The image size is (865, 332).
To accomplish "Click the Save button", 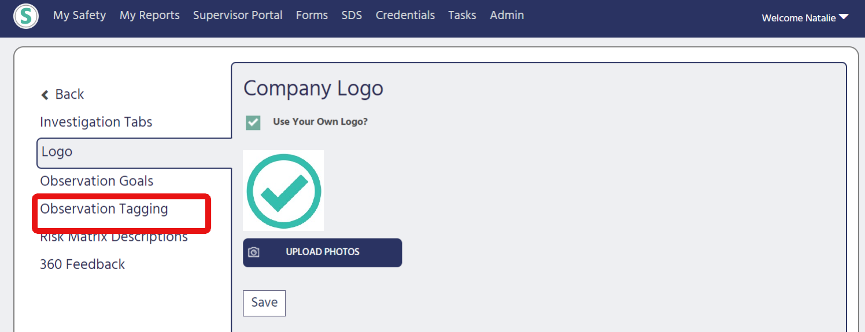I will (264, 303).
